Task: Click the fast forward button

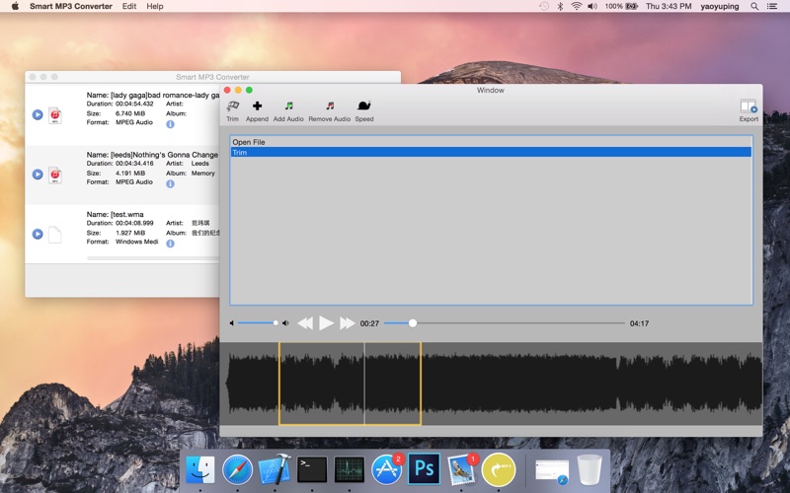Action: 347,323
